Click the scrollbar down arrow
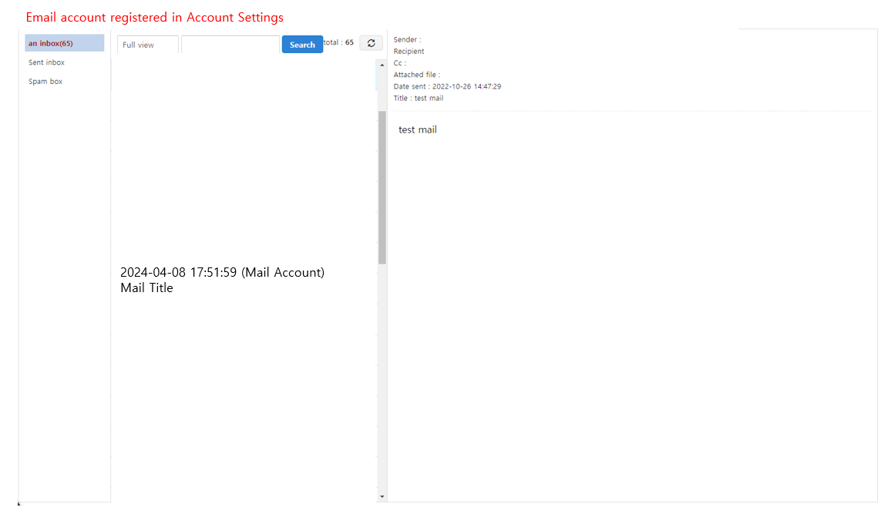This screenshot has width=888, height=511. click(382, 496)
